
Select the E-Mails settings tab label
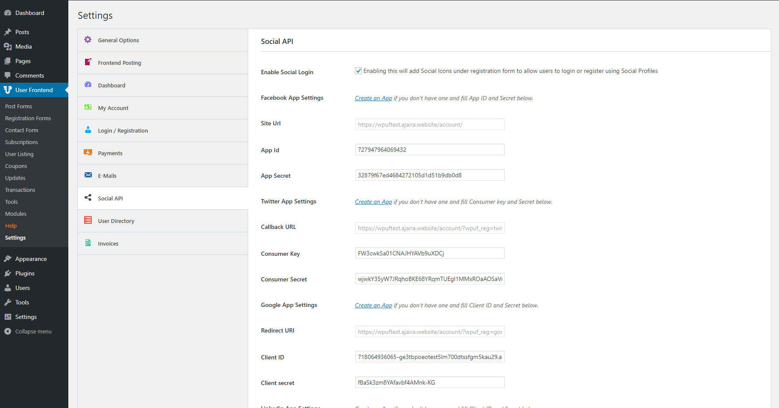pyautogui.click(x=107, y=176)
